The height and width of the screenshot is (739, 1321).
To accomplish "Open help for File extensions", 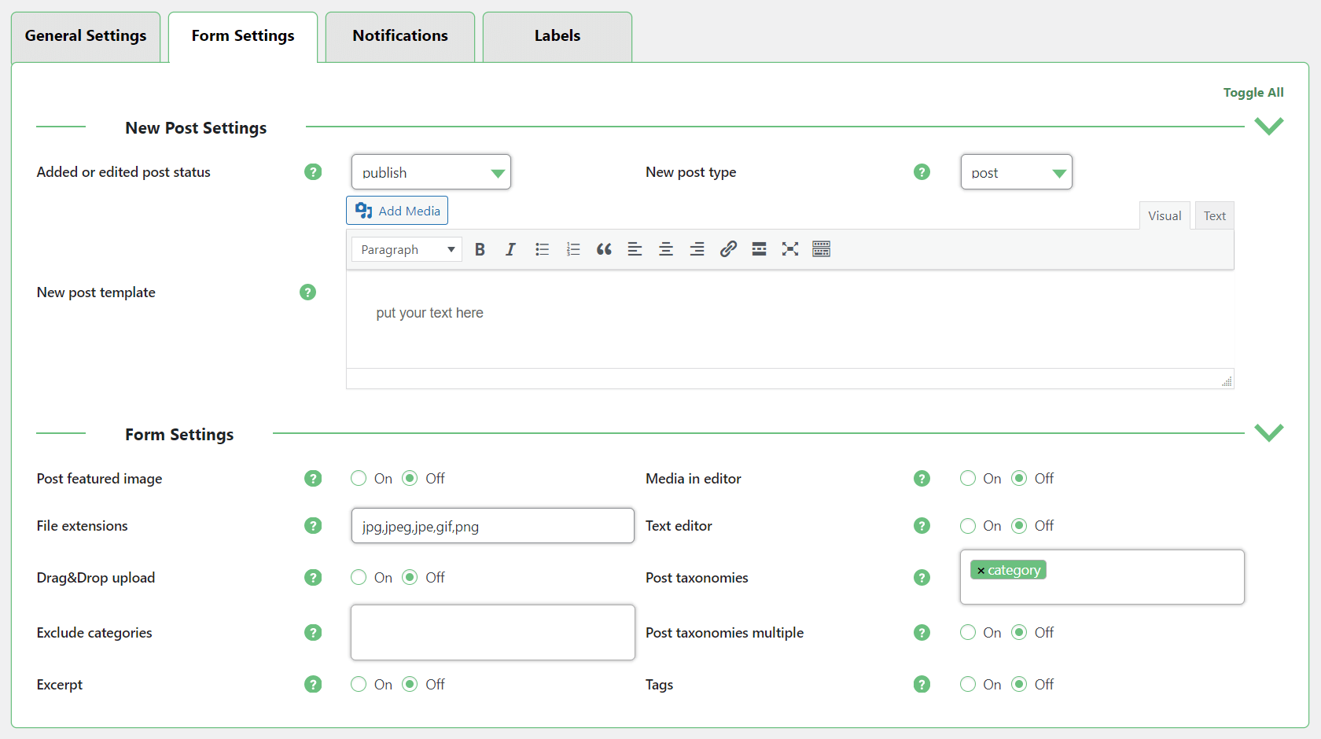I will 313,526.
